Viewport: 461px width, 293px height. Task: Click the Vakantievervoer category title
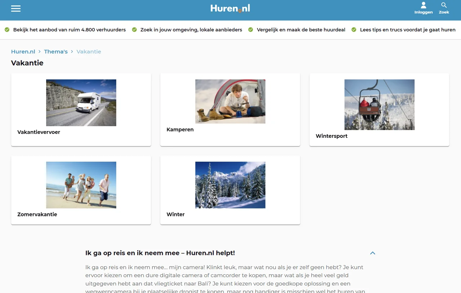39,132
